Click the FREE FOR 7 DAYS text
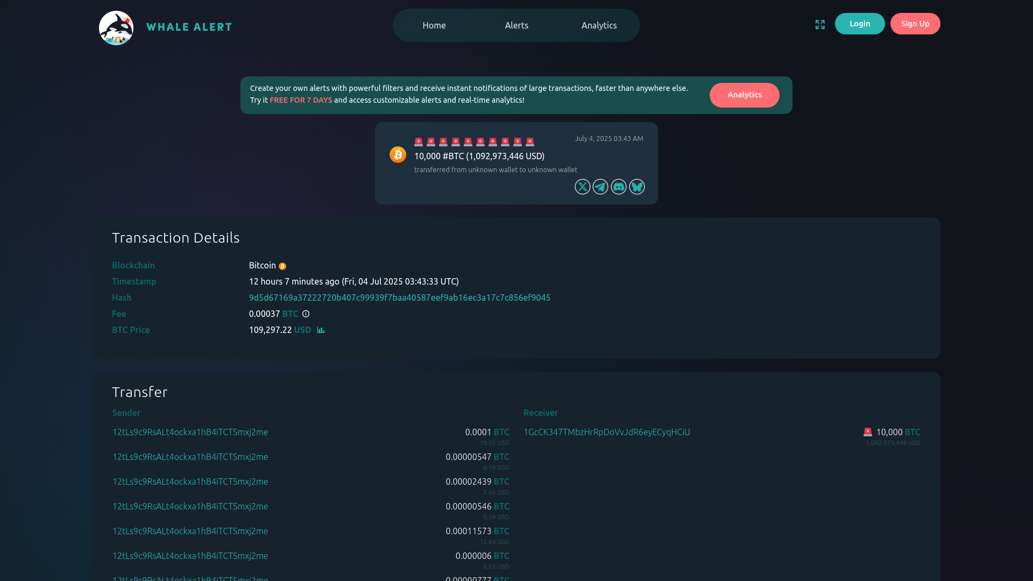Viewport: 1033px width, 581px height. [301, 100]
